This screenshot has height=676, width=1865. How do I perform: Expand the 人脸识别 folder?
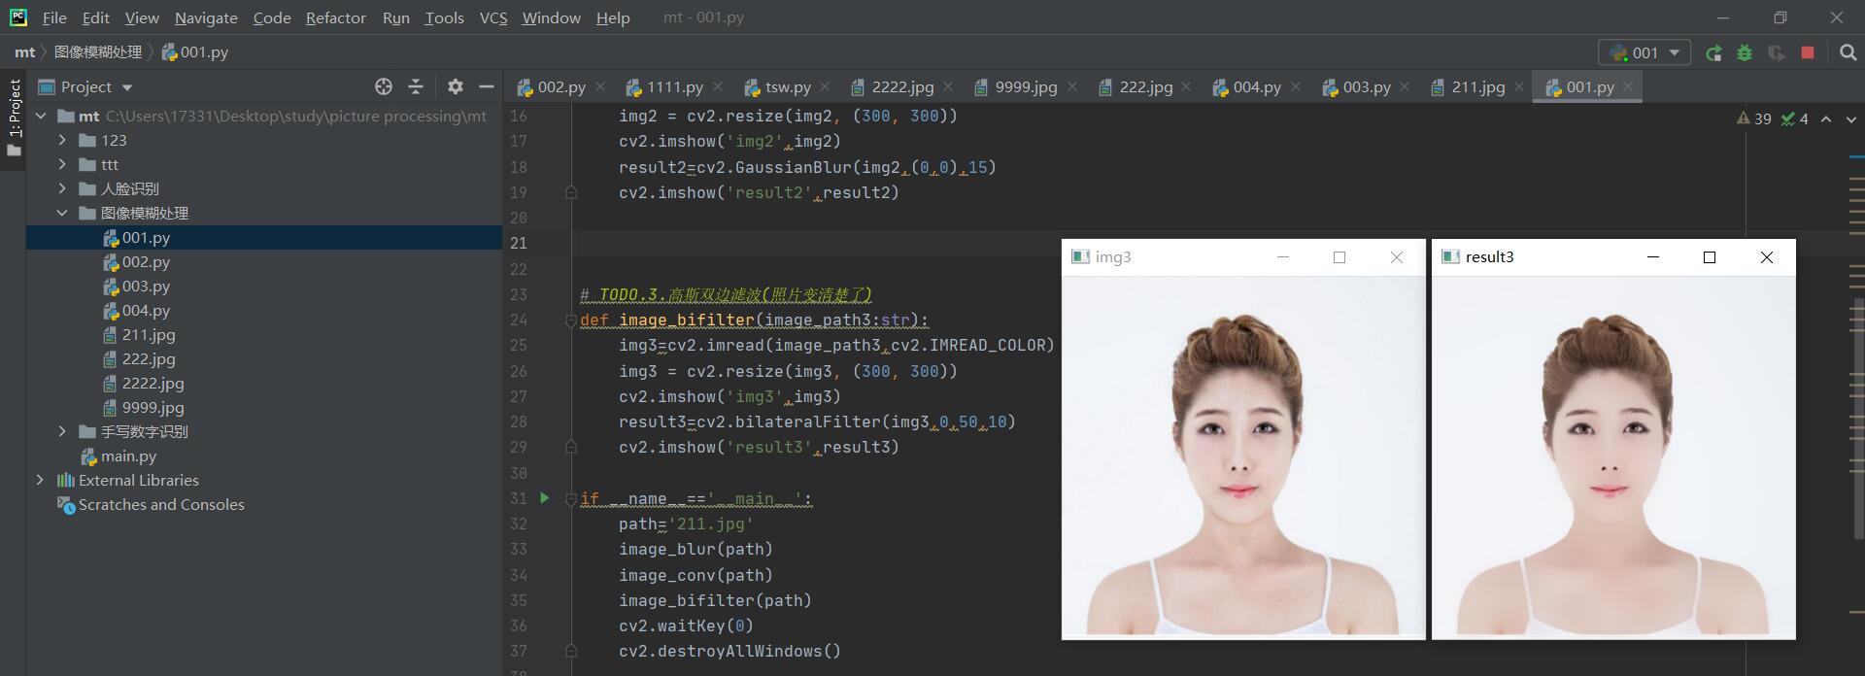(62, 188)
